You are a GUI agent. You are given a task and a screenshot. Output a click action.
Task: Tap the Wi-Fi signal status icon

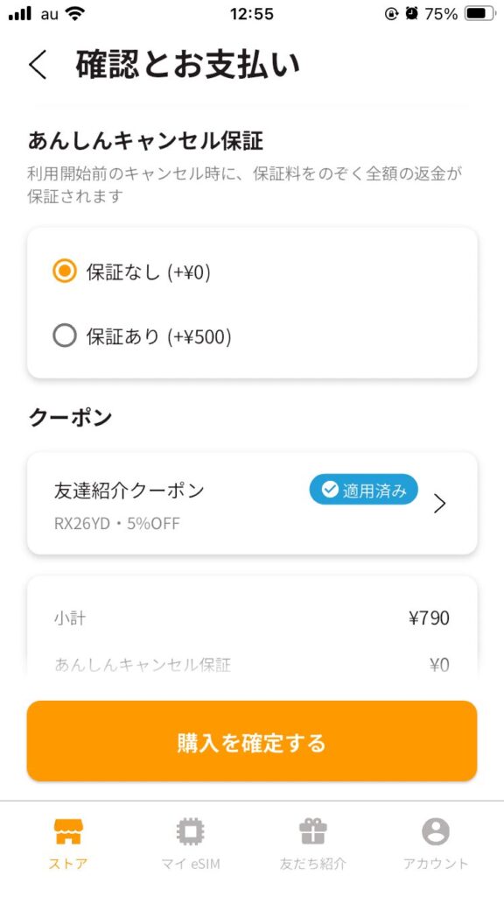click(74, 14)
